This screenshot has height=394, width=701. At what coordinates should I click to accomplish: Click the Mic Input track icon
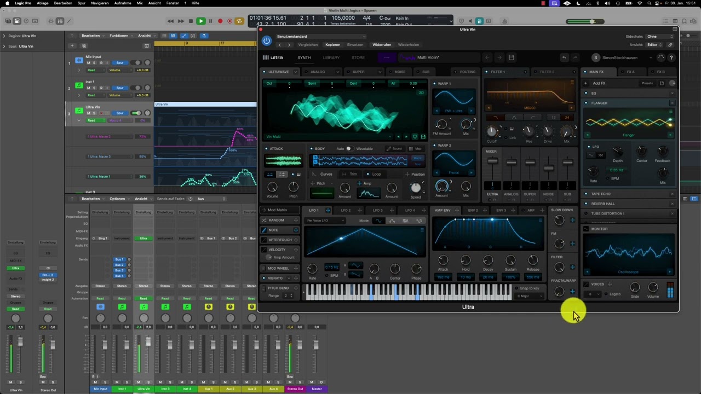pos(79,60)
